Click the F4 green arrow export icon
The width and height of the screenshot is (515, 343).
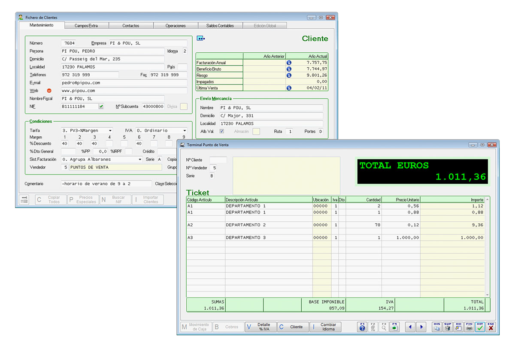pyautogui.click(x=394, y=327)
